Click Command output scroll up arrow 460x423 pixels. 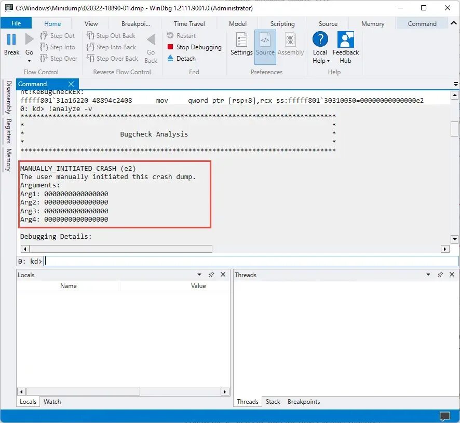pos(454,95)
